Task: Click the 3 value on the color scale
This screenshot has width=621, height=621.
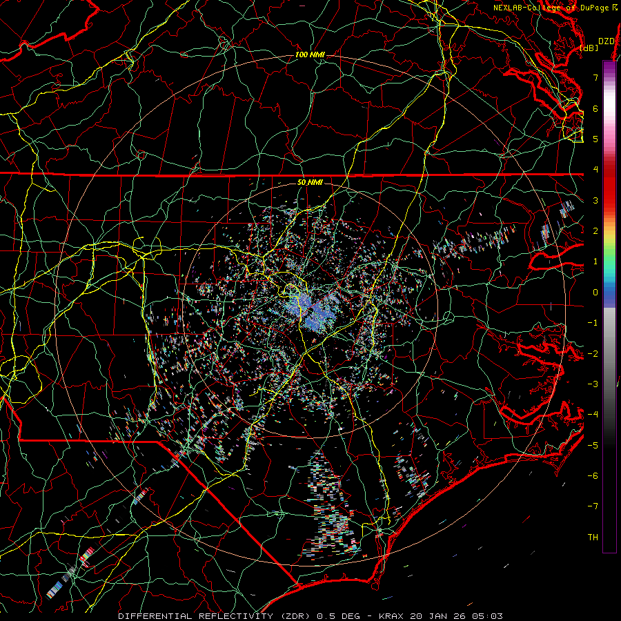Action: click(595, 200)
